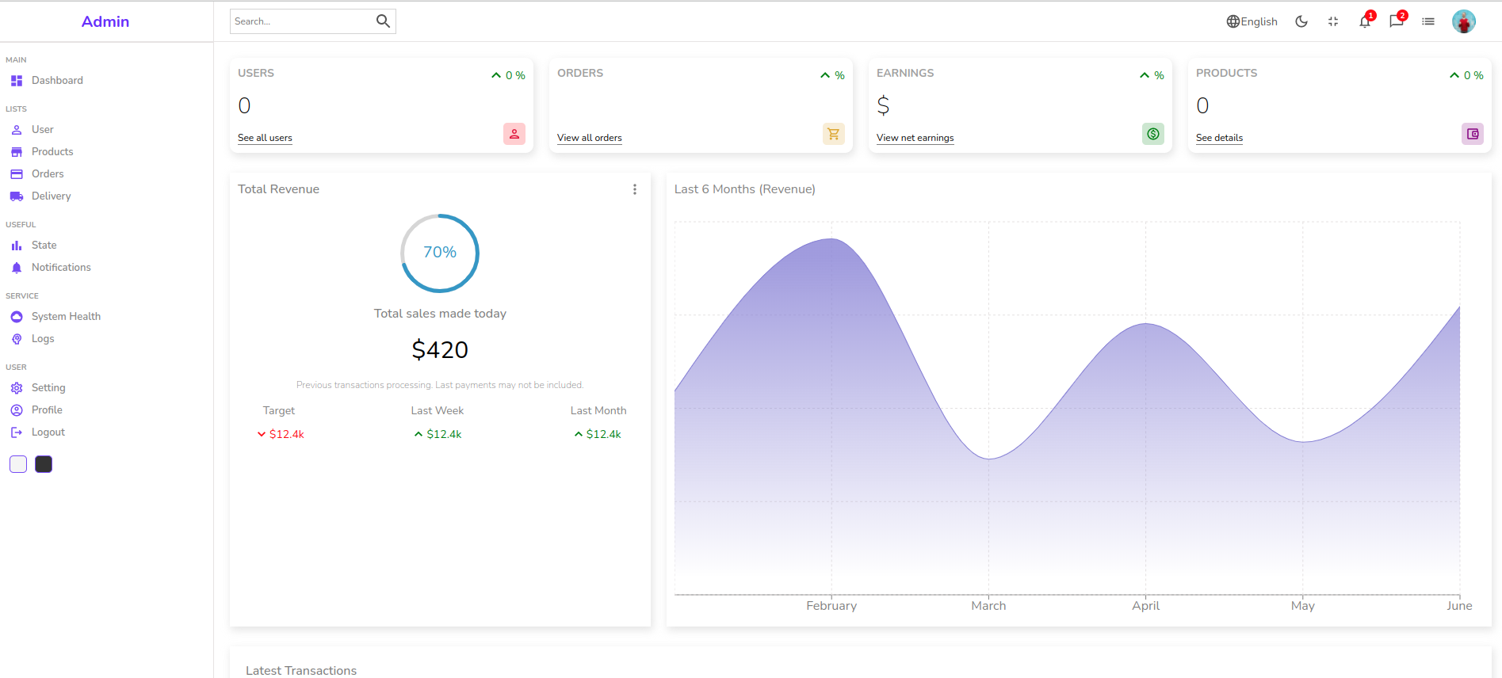Viewport: 1502px width, 678px height.
Task: Open System Health in sidebar
Action: click(x=66, y=316)
